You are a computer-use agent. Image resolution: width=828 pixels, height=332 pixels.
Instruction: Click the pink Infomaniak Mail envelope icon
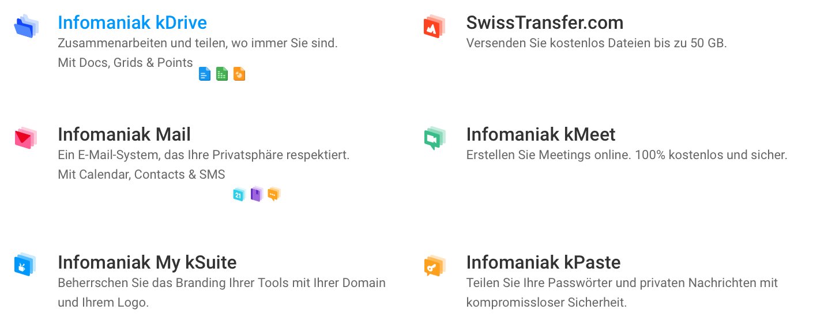pos(26,138)
